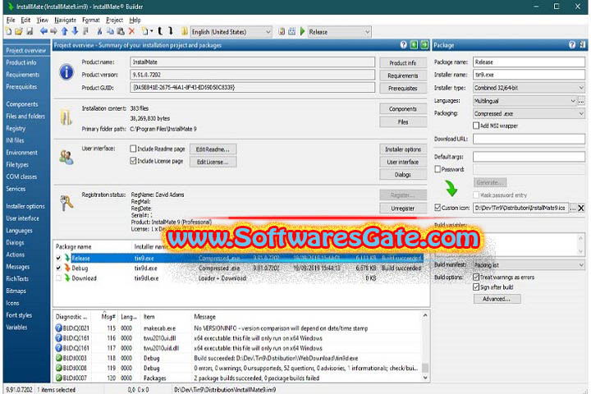Enable Add MSI wrapper checkbox
591x394 pixels.
coord(476,125)
